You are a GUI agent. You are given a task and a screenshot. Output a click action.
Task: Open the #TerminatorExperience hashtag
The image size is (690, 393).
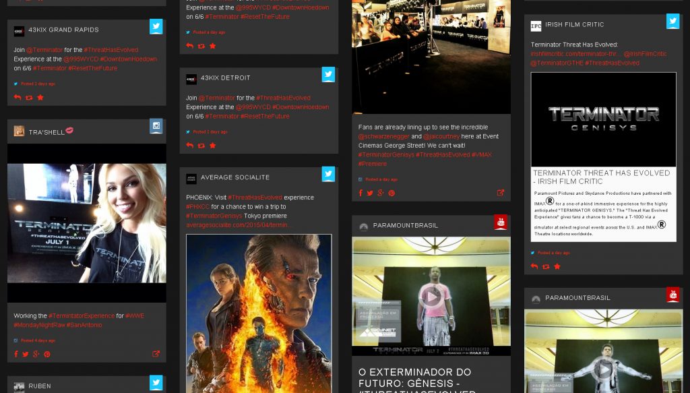point(82,315)
